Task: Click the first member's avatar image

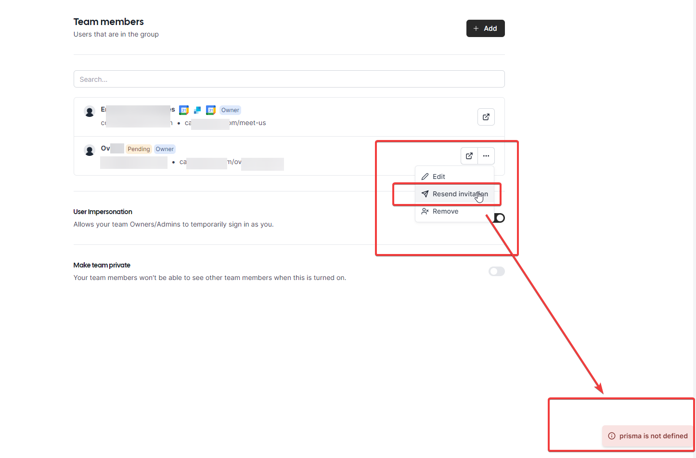Action: click(90, 111)
